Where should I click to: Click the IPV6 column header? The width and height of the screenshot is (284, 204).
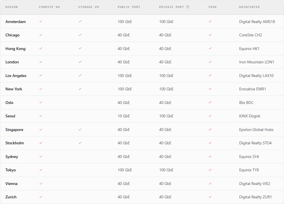coord(213,7)
